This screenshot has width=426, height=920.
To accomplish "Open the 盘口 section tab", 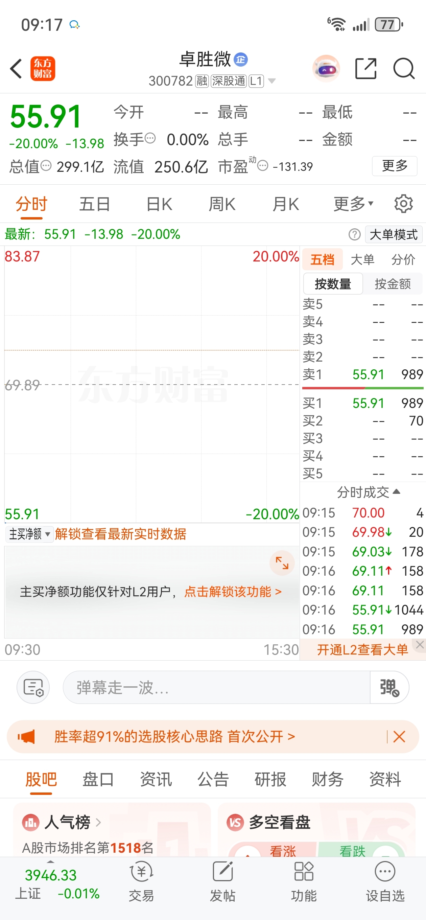I will [x=98, y=779].
